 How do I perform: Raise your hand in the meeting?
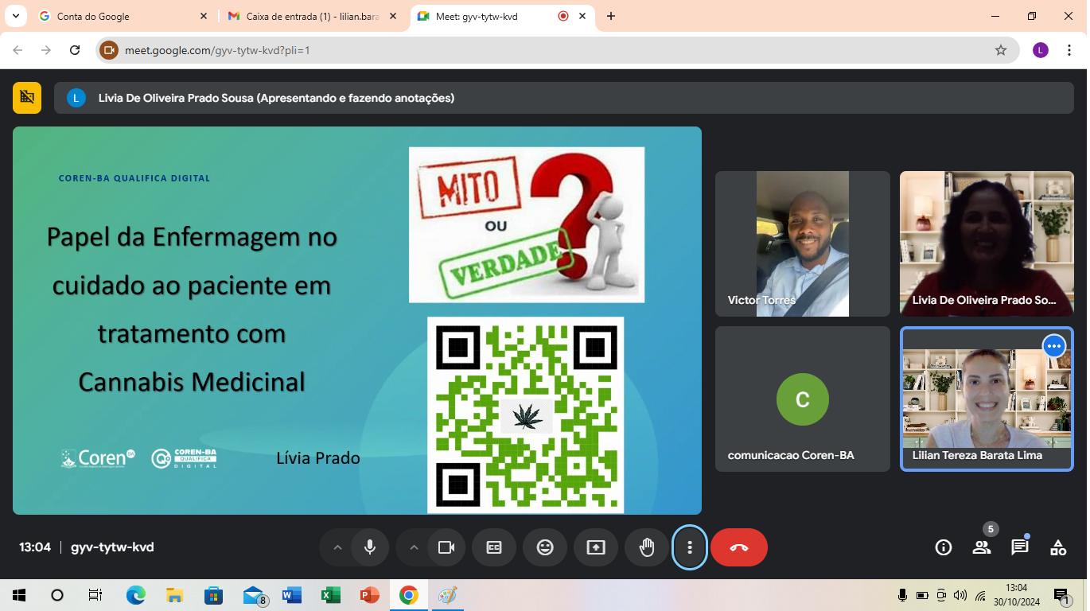point(647,547)
